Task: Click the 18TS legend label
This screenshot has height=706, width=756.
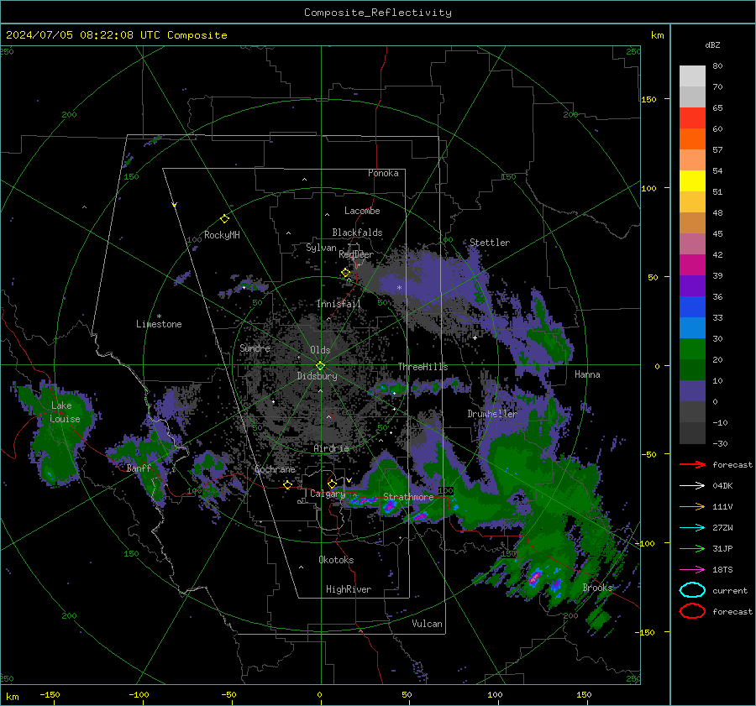Action: coord(722,570)
